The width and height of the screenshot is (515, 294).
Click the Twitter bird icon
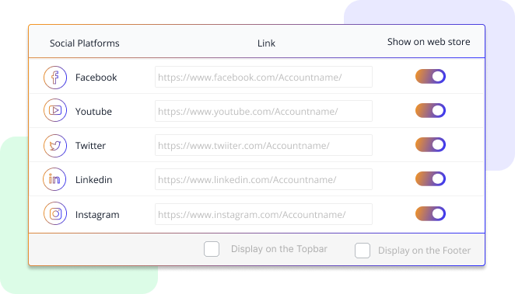[x=55, y=146]
